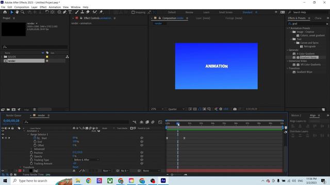330x185 pixels.
Task: Collapse the Range Selector 1 group
Action: tap(28, 135)
